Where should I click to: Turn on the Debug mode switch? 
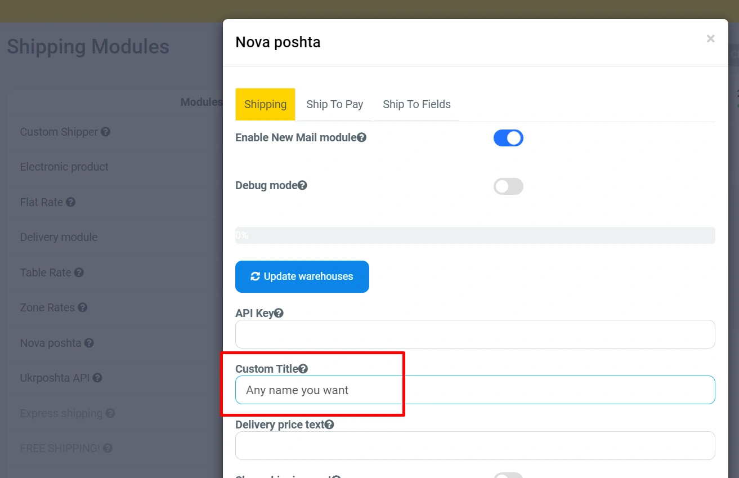point(508,186)
